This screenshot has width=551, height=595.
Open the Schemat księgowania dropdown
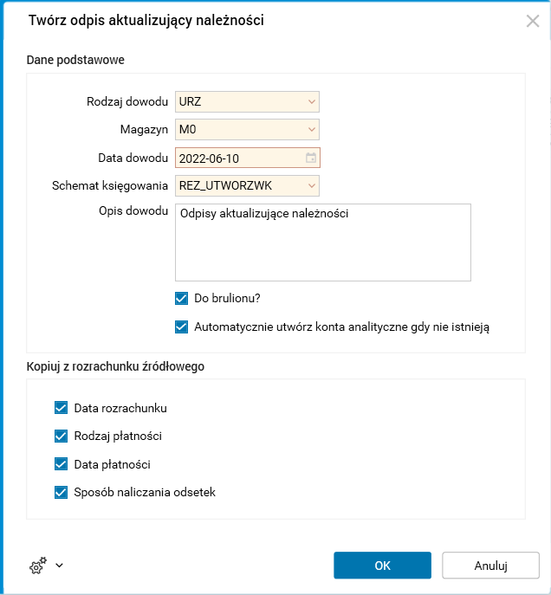pos(312,185)
